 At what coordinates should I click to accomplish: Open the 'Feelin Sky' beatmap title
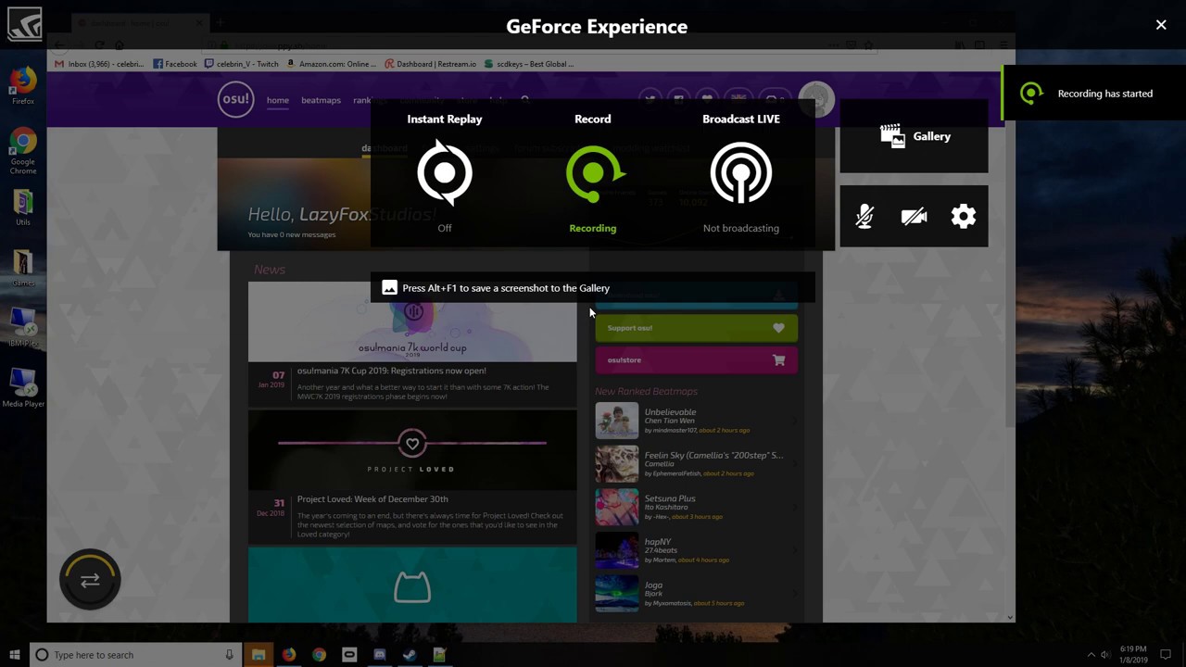click(x=713, y=456)
